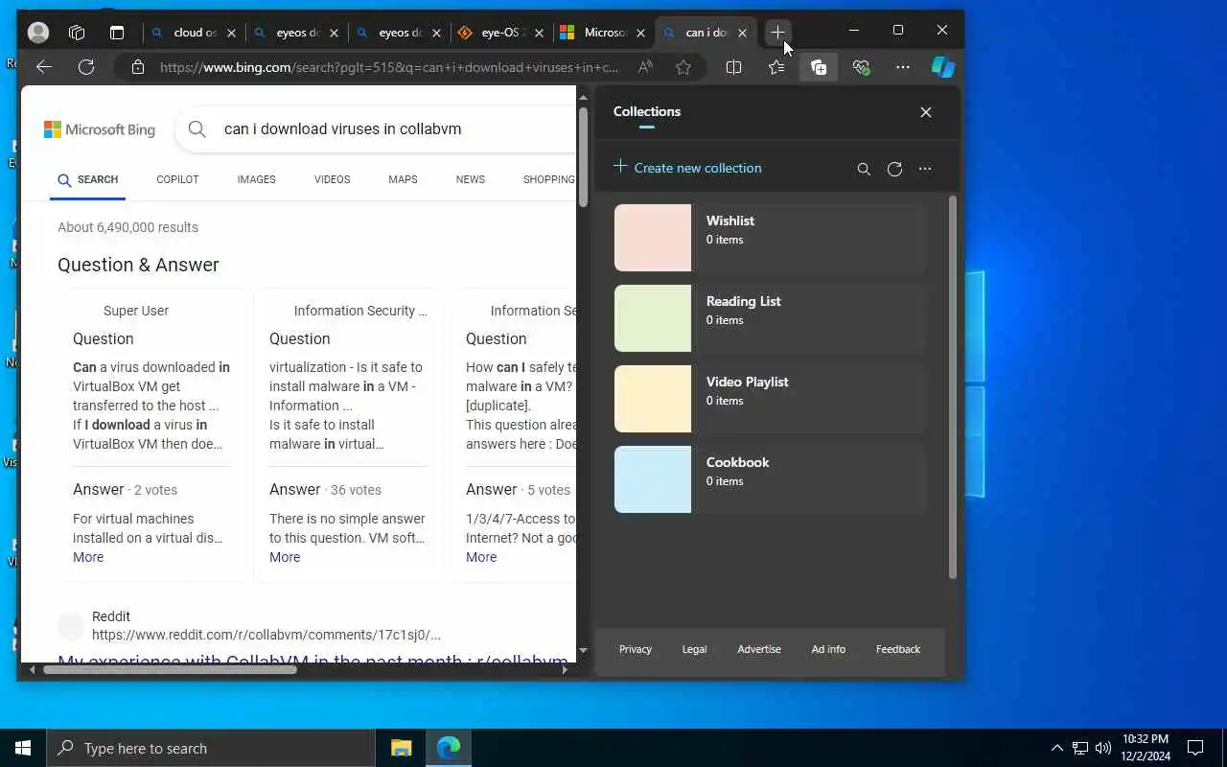
Task: Open the Favorites list icon
Action: tap(776, 67)
